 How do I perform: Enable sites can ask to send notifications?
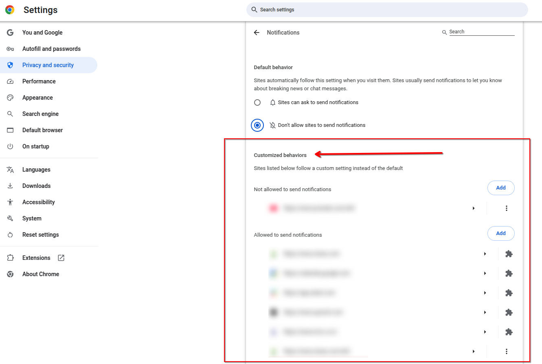tap(257, 102)
